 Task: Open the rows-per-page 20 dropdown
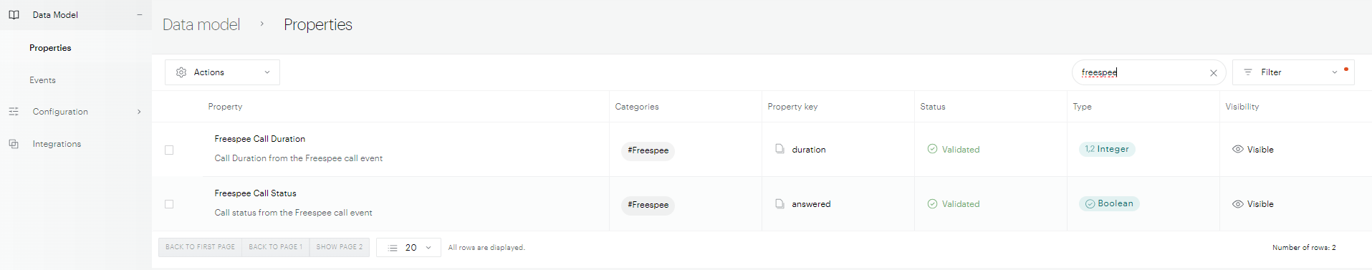(408, 248)
